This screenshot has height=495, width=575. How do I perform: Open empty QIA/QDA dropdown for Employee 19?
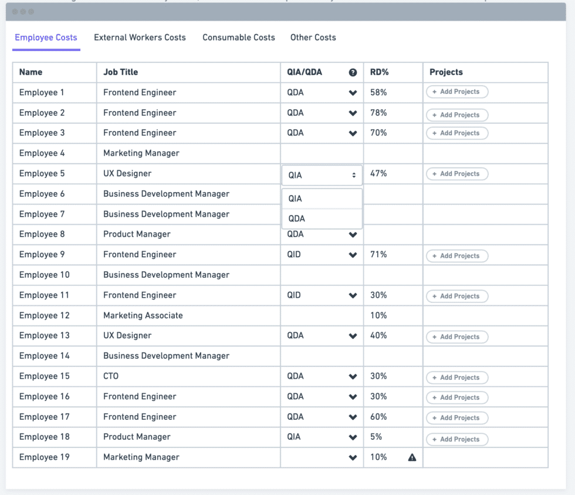[x=353, y=457]
